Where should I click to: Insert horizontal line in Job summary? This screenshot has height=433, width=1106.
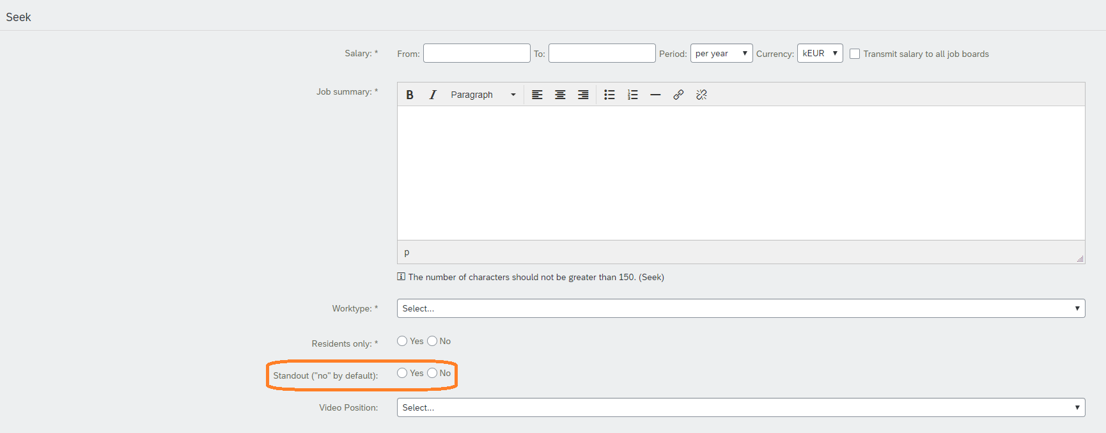click(x=655, y=95)
